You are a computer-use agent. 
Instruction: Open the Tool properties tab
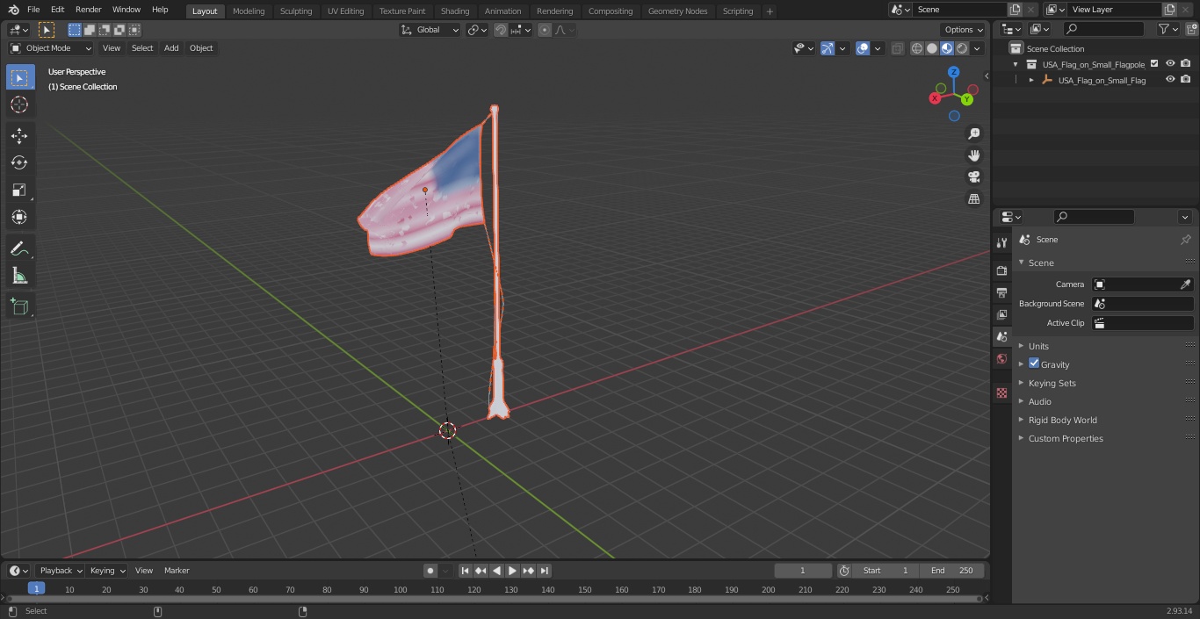[x=1001, y=242]
